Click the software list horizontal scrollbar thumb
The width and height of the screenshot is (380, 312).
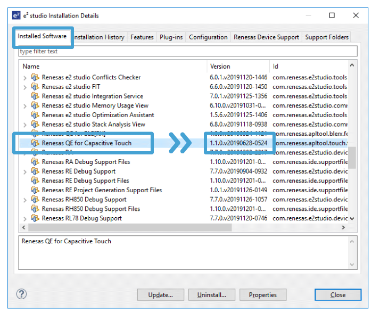130,227
